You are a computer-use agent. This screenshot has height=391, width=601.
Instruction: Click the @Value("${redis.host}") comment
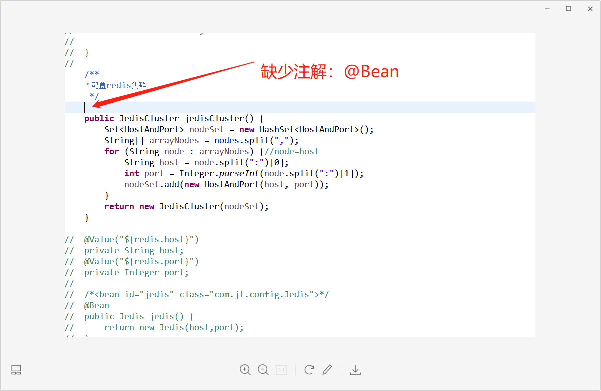click(140, 239)
